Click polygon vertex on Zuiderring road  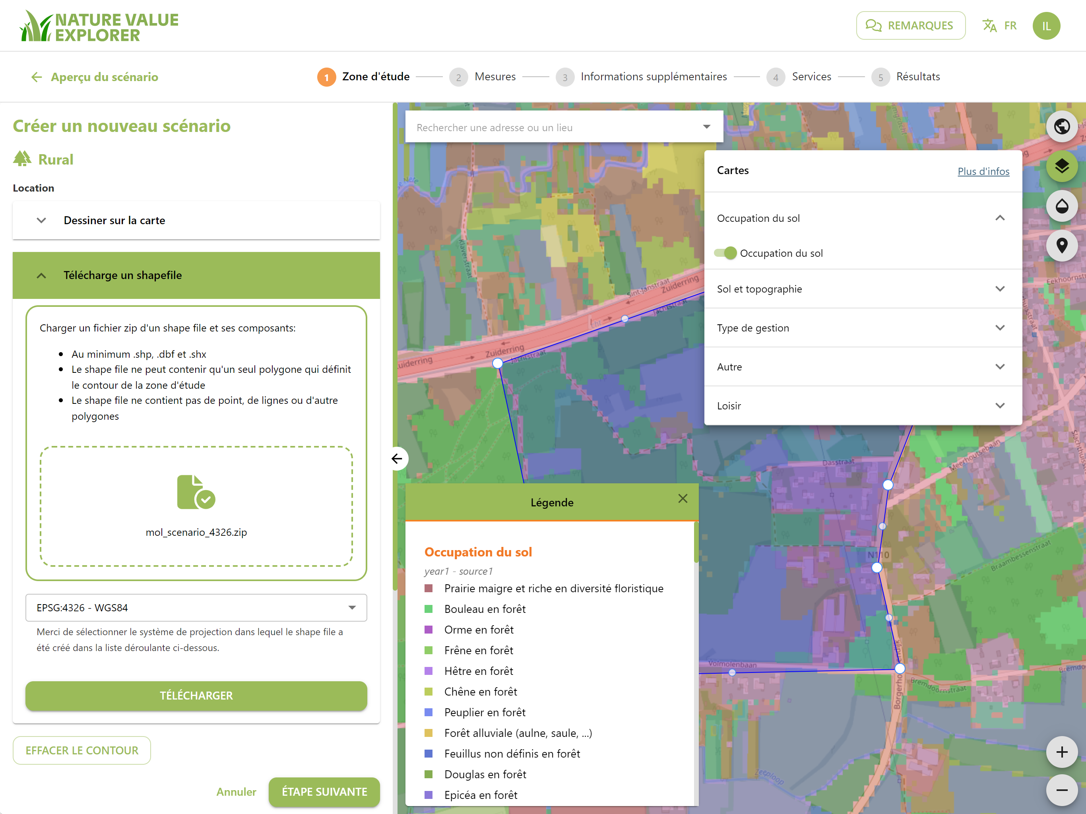497,363
